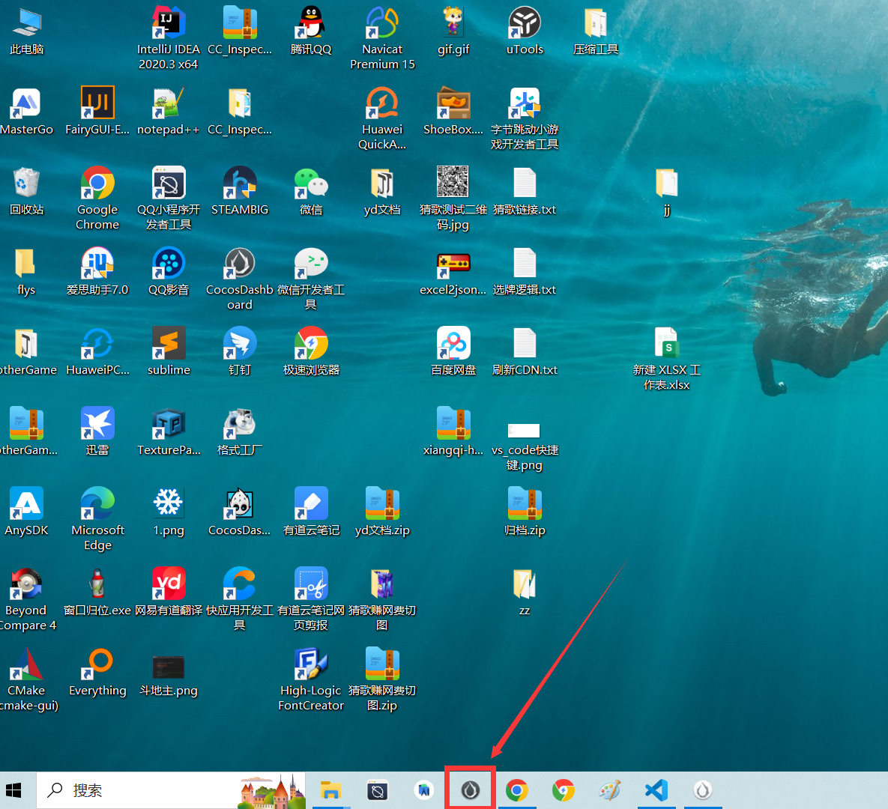Viewport: 888px width, 809px height.
Task: Open the highlighted Cocos Dashboard taskbar icon
Action: point(470,790)
